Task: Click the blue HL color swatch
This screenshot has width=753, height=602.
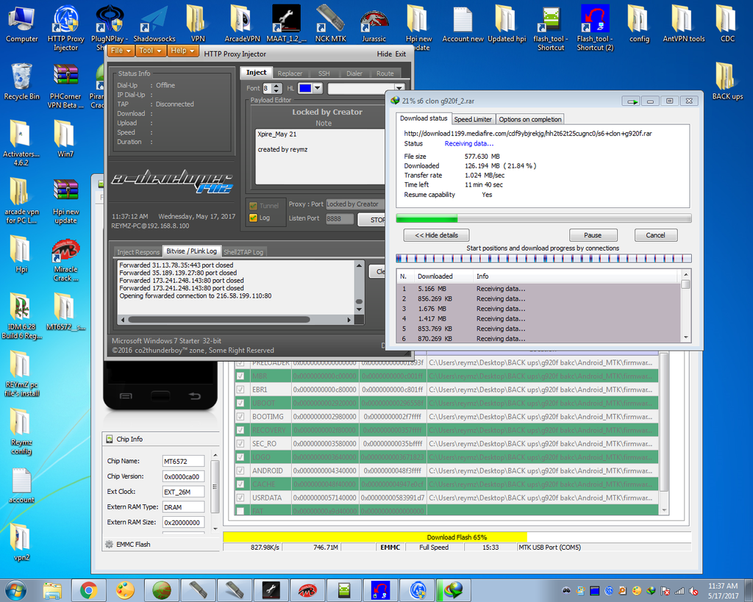Action: pyautogui.click(x=304, y=88)
